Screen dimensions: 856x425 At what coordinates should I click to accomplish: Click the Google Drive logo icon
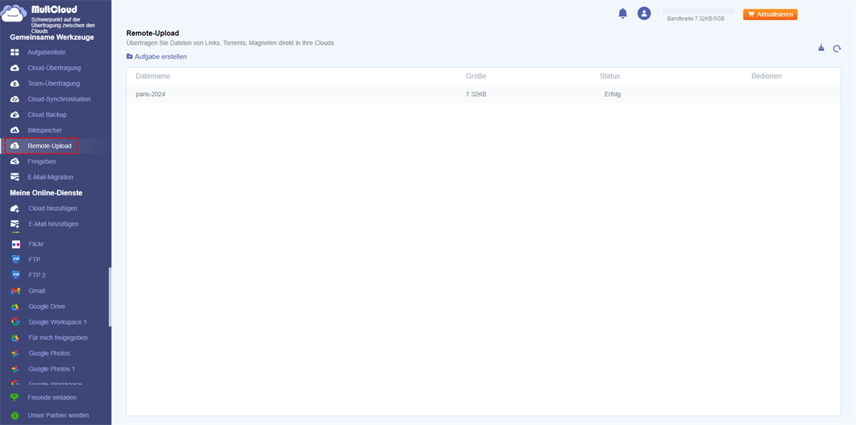(15, 307)
